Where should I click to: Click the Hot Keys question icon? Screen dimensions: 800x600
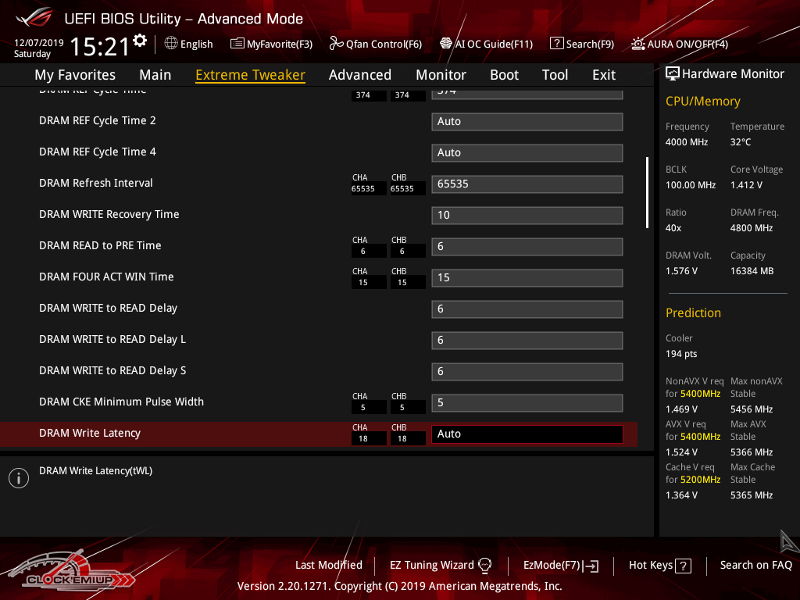coord(683,566)
